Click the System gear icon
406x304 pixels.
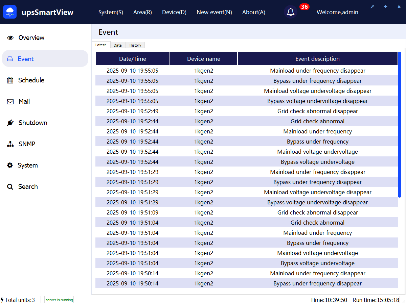10,166
